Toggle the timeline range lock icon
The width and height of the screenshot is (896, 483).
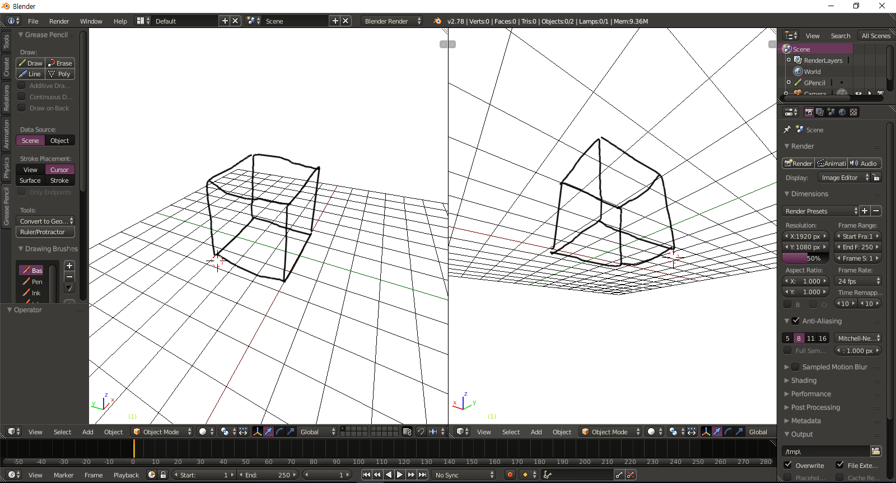(x=163, y=475)
